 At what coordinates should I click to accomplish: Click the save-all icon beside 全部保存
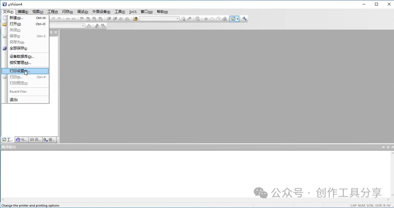coord(5,48)
